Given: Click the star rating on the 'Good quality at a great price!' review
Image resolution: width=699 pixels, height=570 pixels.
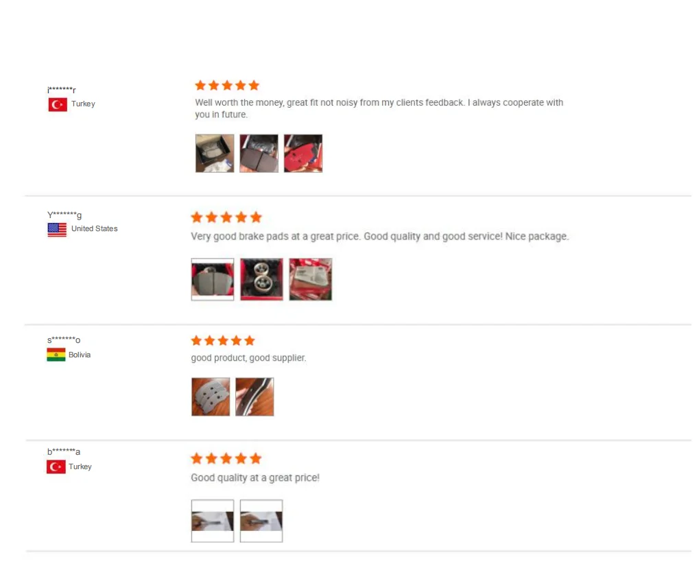Looking at the screenshot, I should tap(226, 458).
